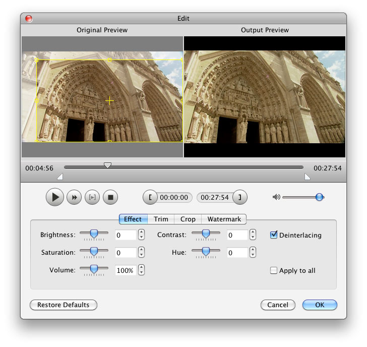This screenshot has width=367, height=347.
Task: Click the fast forward button
Action: (74, 197)
